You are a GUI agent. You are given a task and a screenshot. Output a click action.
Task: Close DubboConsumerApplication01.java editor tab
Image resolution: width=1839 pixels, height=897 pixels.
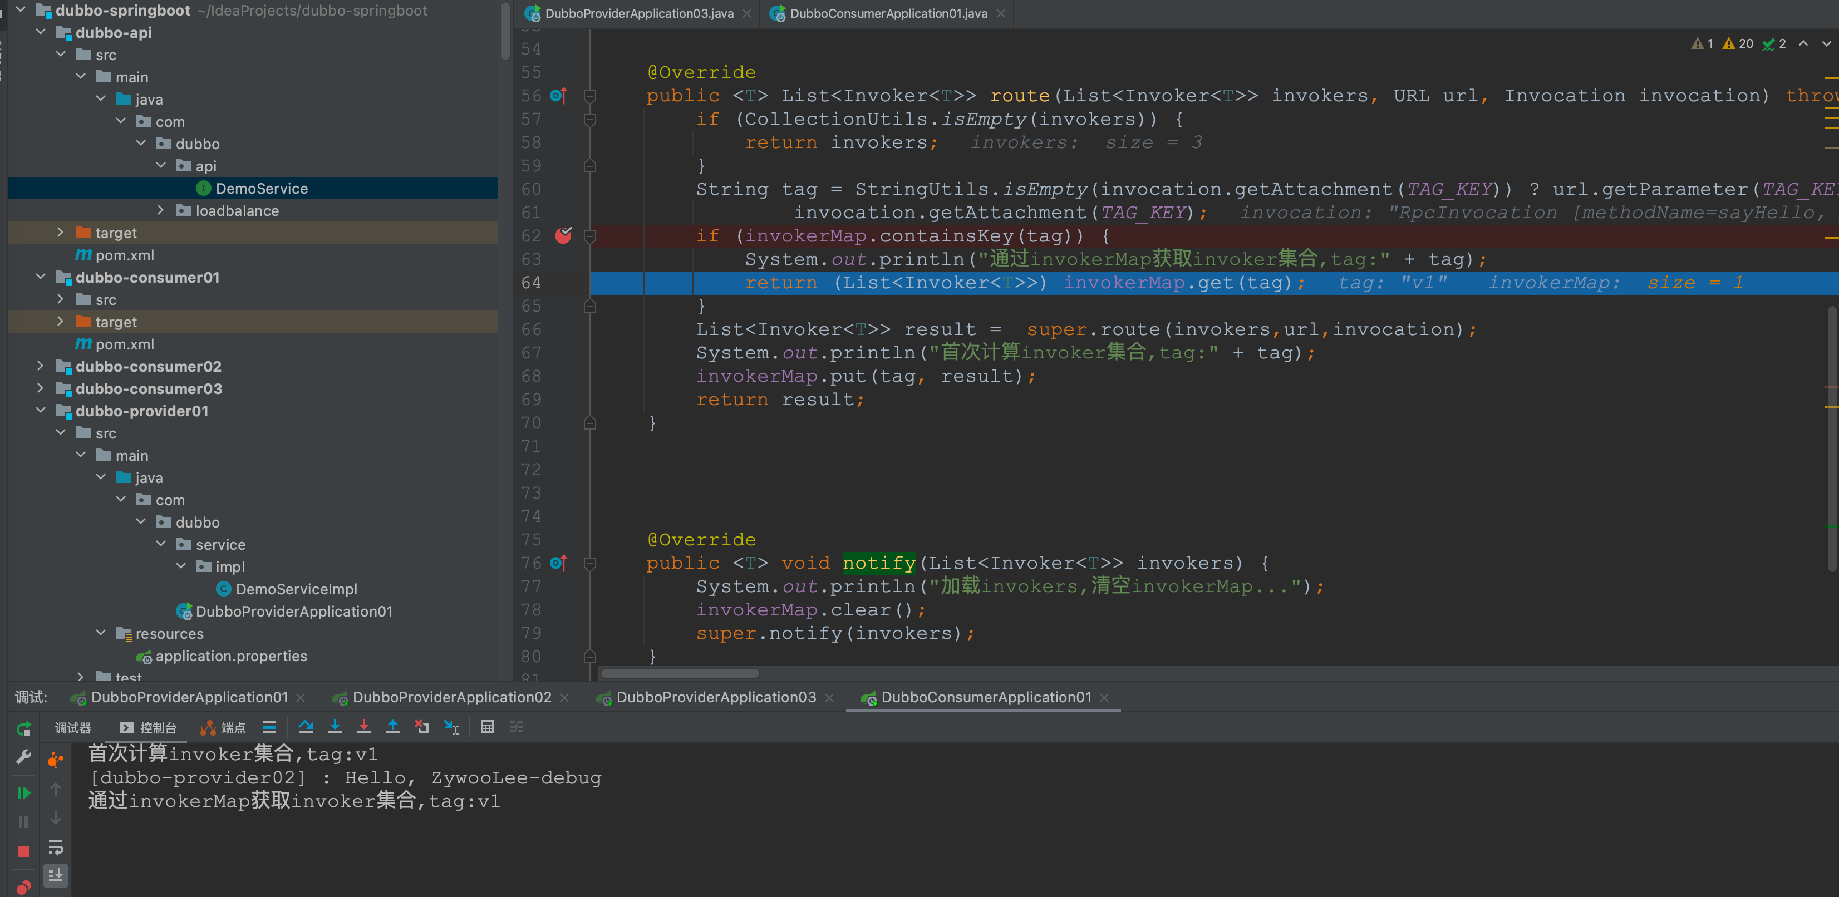pos(1001,13)
